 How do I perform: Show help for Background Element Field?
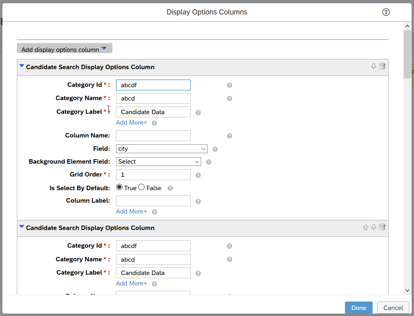coord(208,162)
